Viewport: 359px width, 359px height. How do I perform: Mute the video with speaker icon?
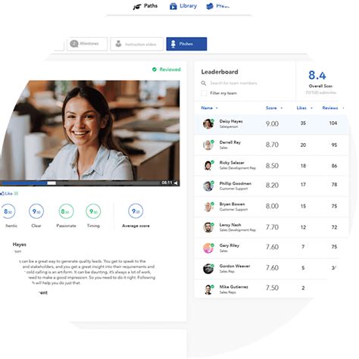(x=176, y=183)
